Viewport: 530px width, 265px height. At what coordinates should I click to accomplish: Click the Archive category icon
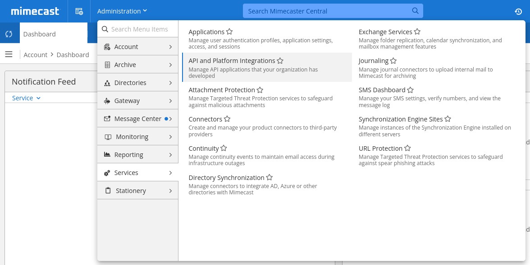pos(107,65)
